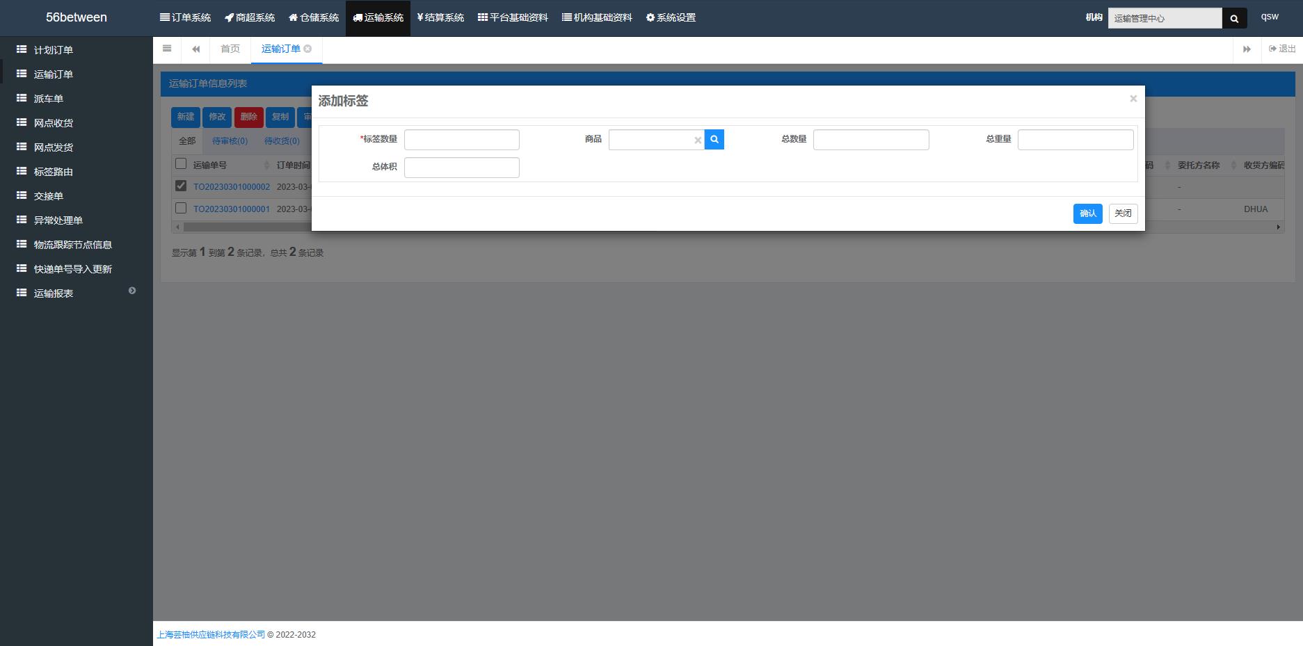Select the 全部 filter tab
Screen dimensions: 1303x646
pos(187,141)
